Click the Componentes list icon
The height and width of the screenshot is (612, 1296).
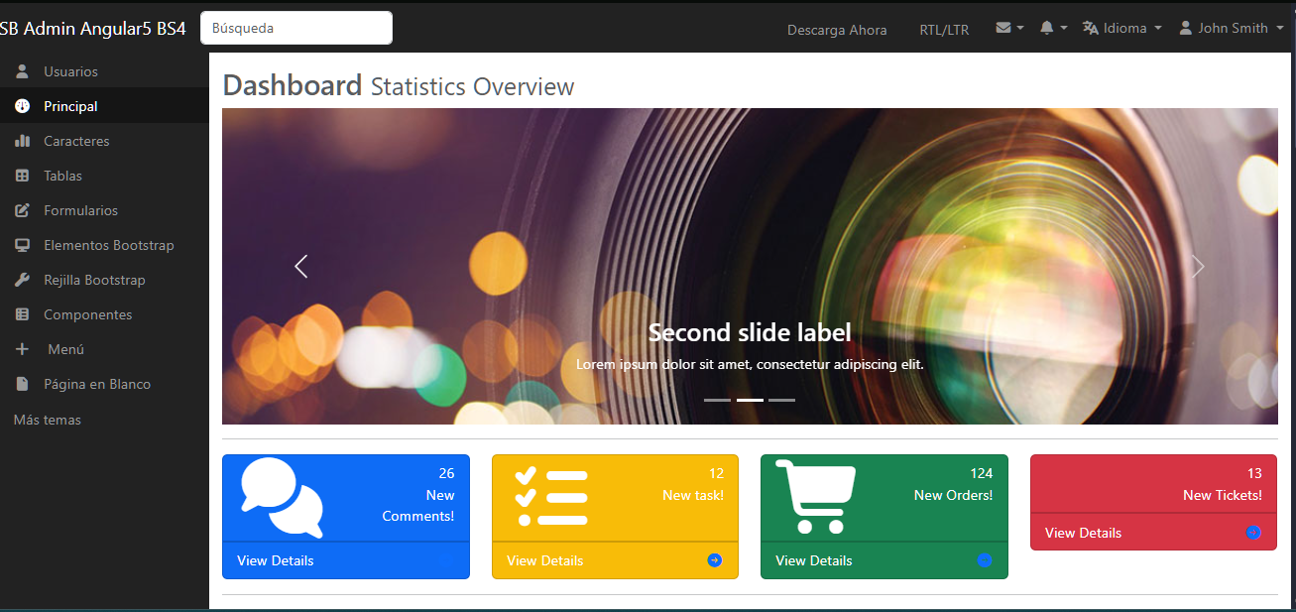[22, 314]
